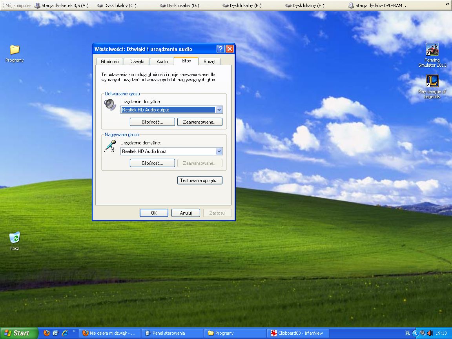Confirm the dialog with OK

pos(154,213)
